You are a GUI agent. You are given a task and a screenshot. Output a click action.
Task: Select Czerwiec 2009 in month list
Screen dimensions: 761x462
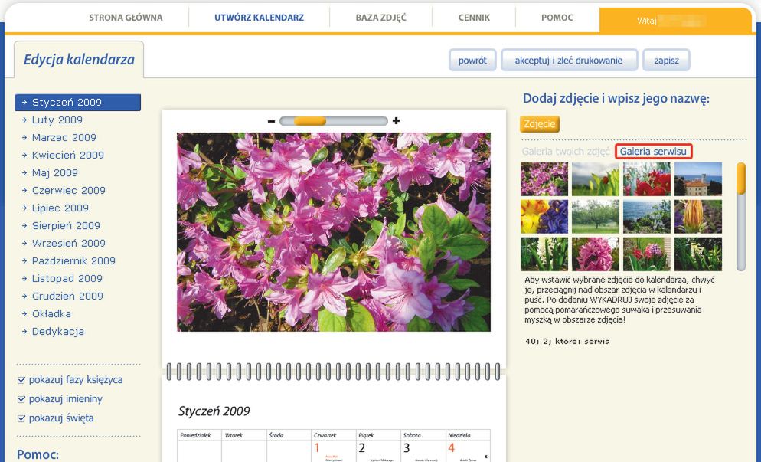tap(68, 191)
